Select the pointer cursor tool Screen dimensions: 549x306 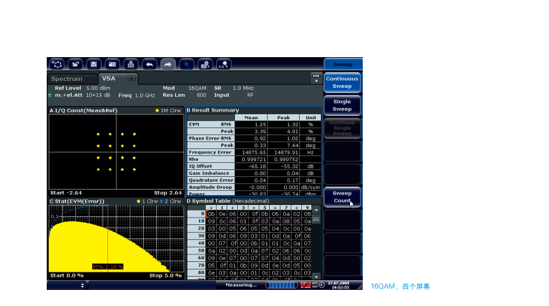pyautogui.click(x=186, y=64)
